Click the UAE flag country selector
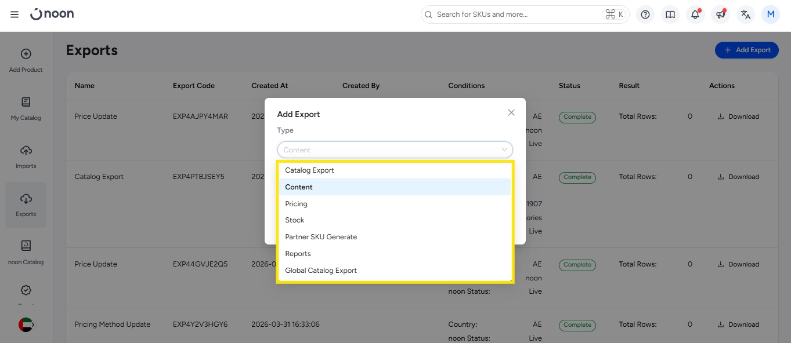This screenshot has height=343, width=791. coord(26,325)
